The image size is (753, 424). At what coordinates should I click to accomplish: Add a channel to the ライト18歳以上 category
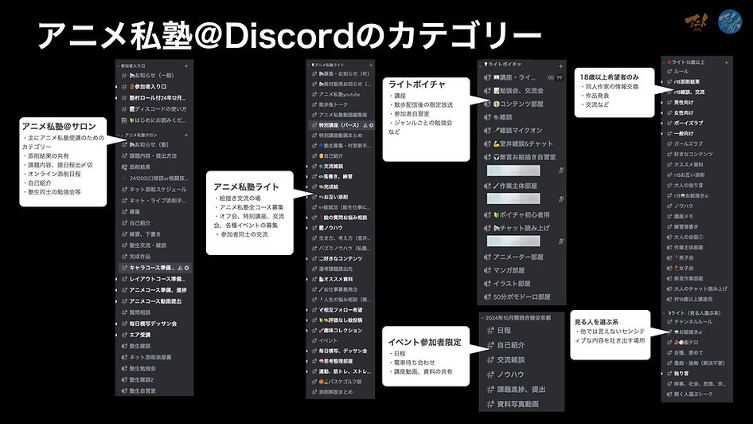(x=726, y=62)
